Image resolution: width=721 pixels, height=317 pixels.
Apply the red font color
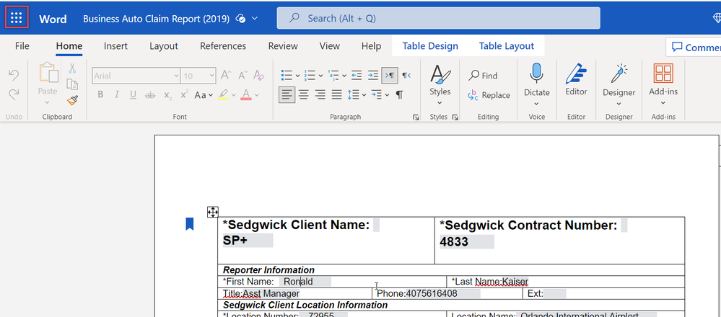click(245, 95)
